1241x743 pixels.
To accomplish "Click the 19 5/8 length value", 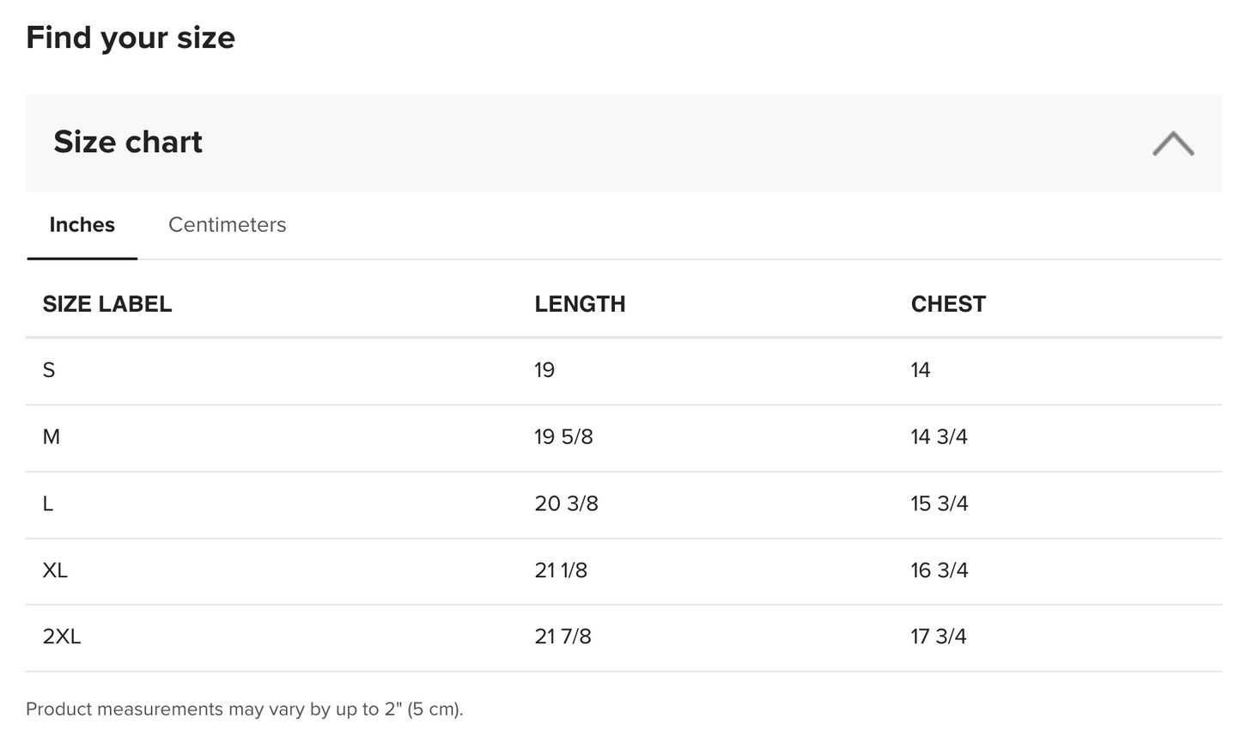I will pyautogui.click(x=563, y=437).
